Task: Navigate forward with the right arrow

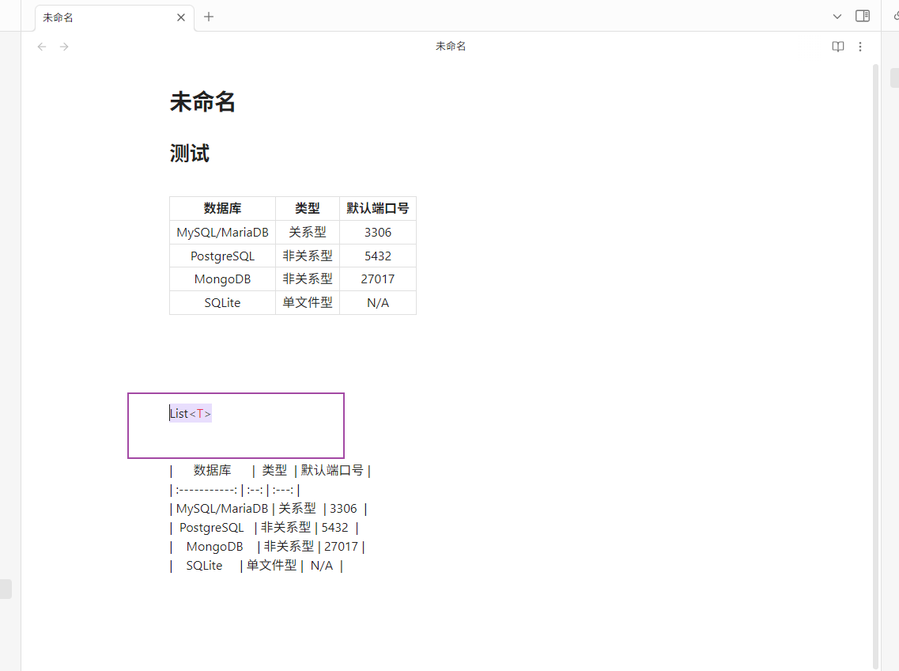Action: coord(64,47)
